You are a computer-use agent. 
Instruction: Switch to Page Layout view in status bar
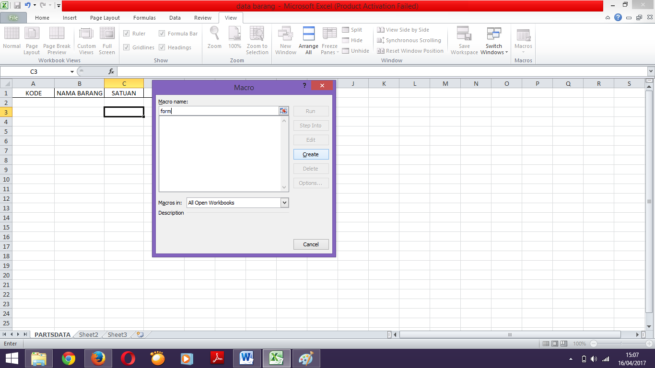[555, 344]
